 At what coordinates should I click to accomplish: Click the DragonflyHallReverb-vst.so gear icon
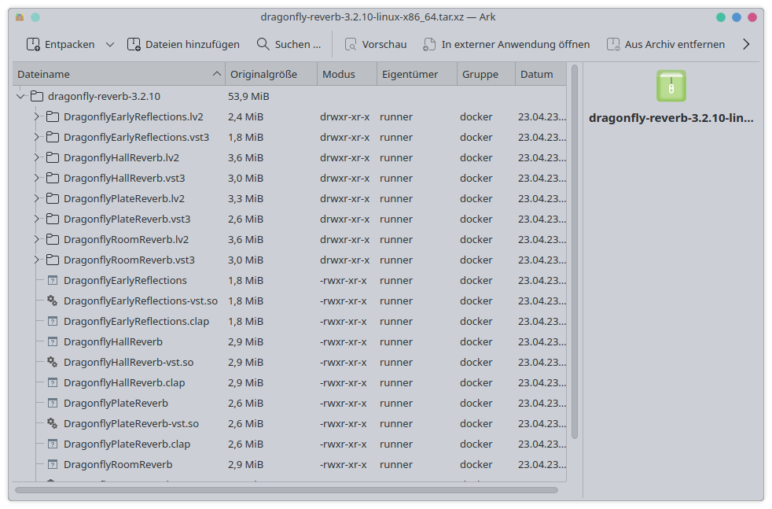[x=52, y=362]
